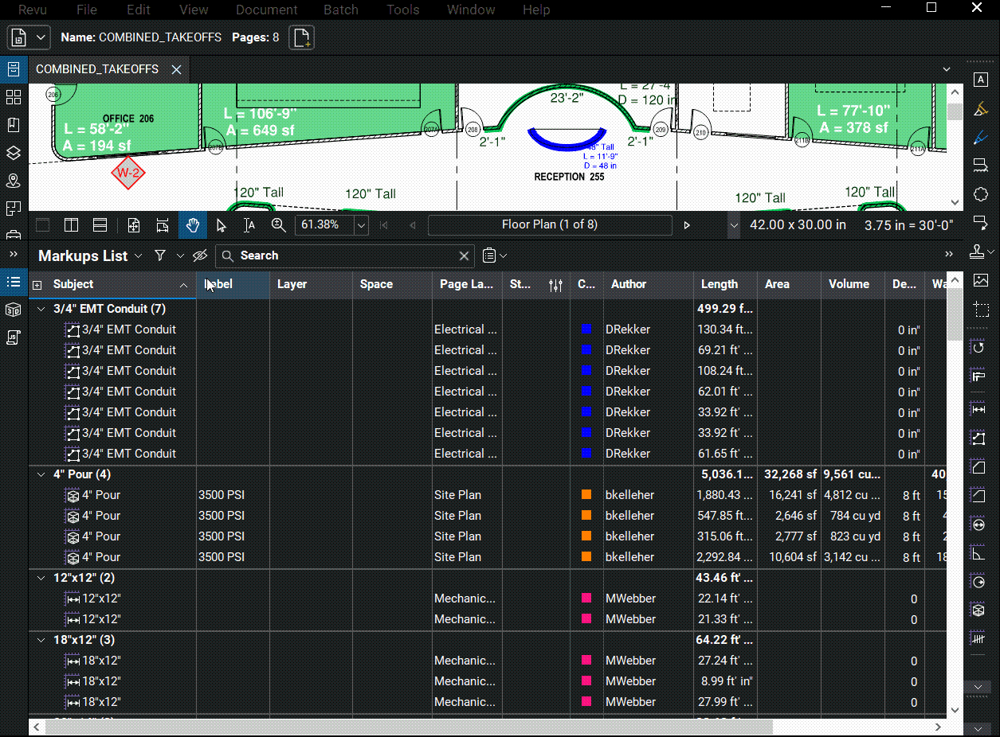Open the Thumbnails panel in the left sidebar
The image size is (1000, 737).
pyautogui.click(x=13, y=96)
